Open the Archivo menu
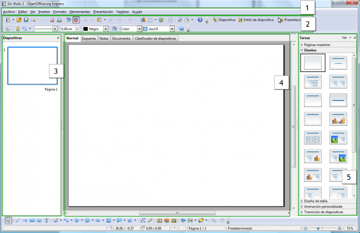 (x=9, y=12)
